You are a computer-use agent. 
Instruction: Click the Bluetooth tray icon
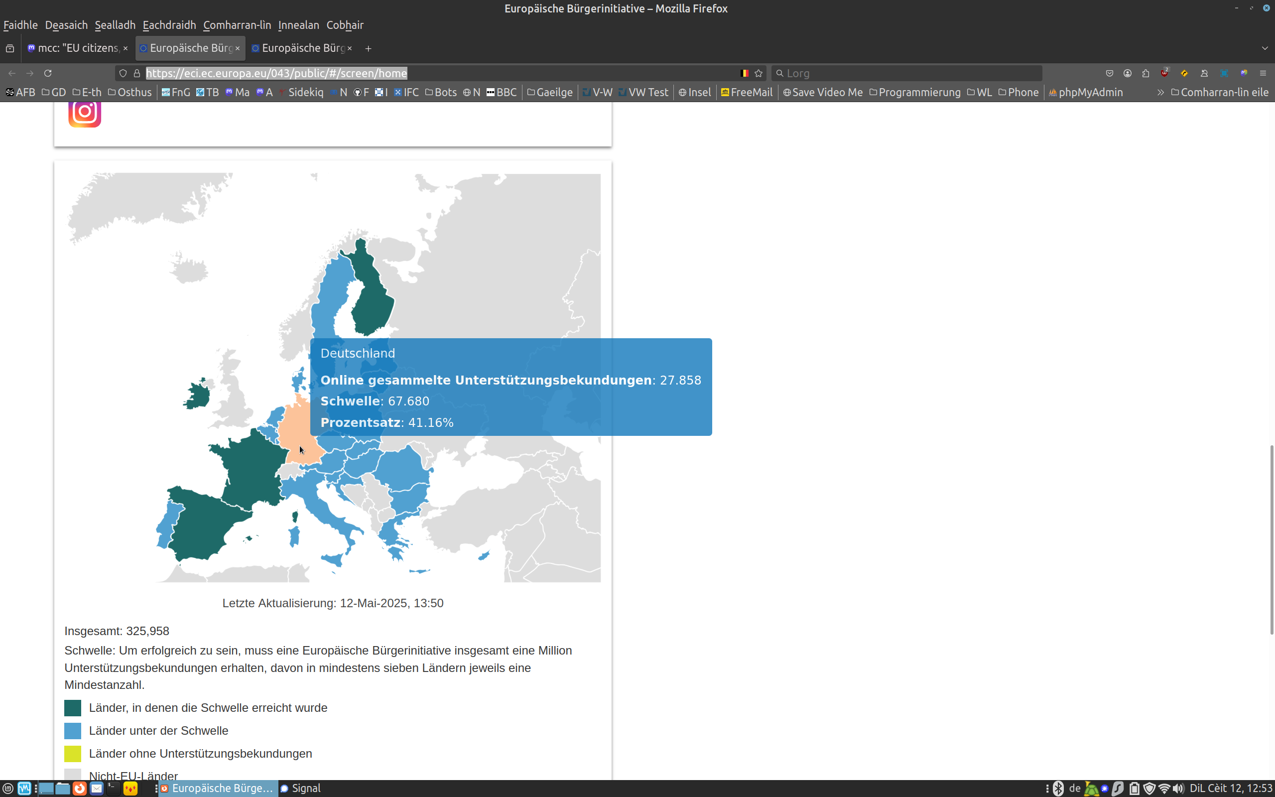(1058, 789)
